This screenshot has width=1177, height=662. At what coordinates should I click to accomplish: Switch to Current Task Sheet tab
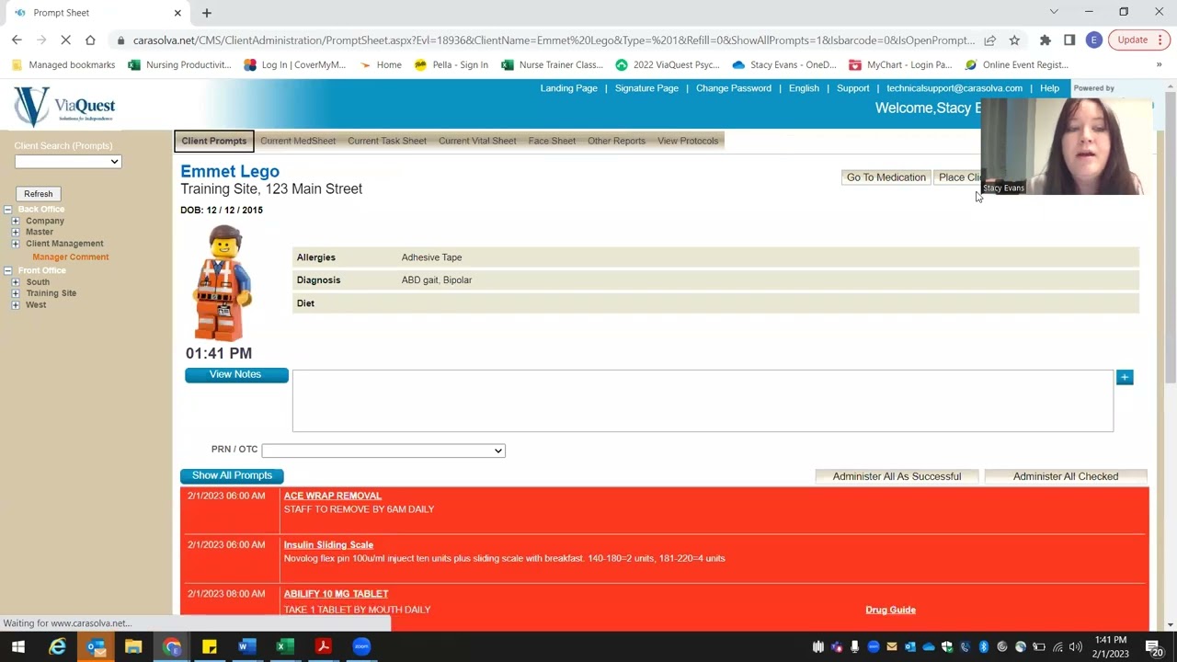[x=387, y=141]
